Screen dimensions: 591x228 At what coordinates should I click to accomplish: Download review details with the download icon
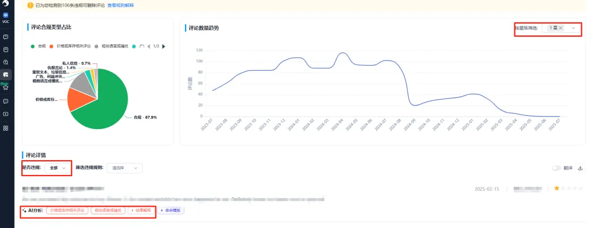[x=580, y=168]
